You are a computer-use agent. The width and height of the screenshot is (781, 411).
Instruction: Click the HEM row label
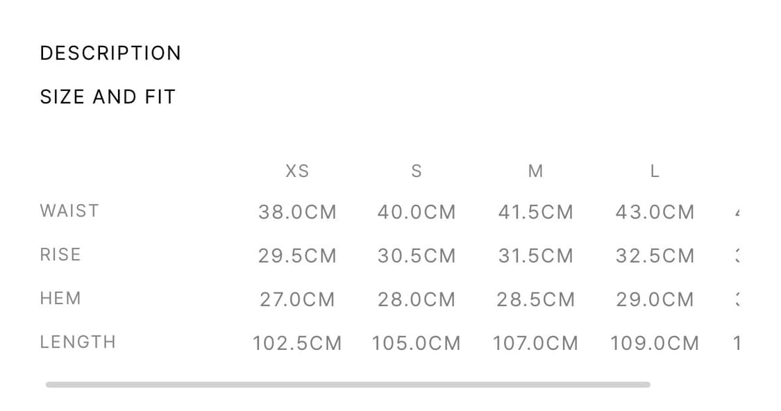[x=60, y=299]
